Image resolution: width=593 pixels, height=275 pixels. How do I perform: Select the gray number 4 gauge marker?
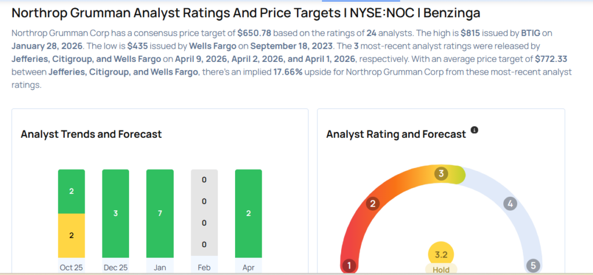510,203
